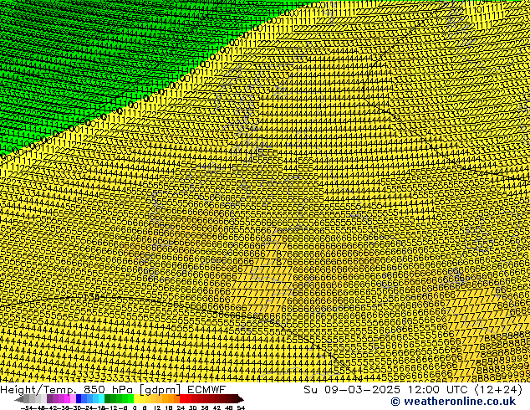Click the green segment of the temperature color scale
Image resolution: width=530 pixels, height=410 pixels.
click(x=119, y=399)
